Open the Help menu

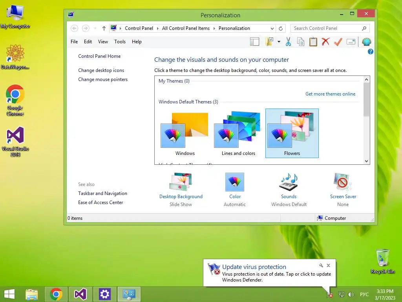pyautogui.click(x=137, y=42)
